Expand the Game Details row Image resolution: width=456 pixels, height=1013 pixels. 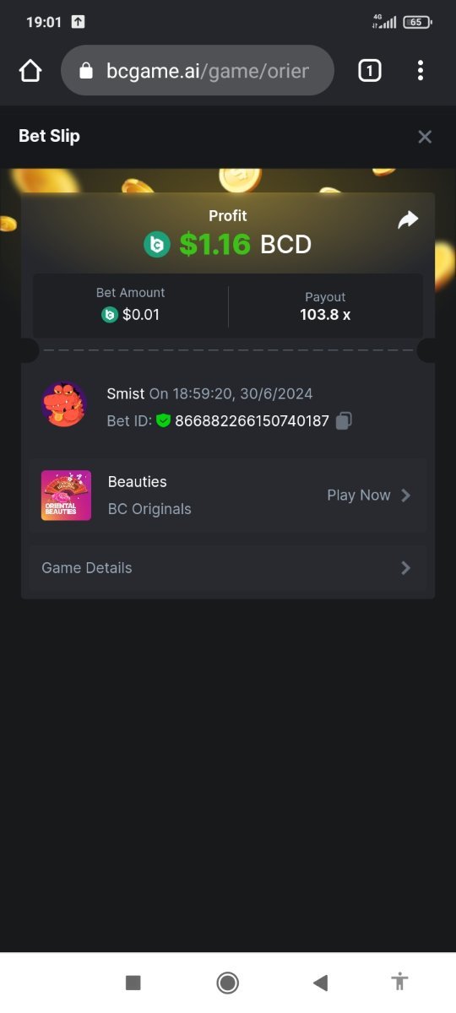point(228,568)
